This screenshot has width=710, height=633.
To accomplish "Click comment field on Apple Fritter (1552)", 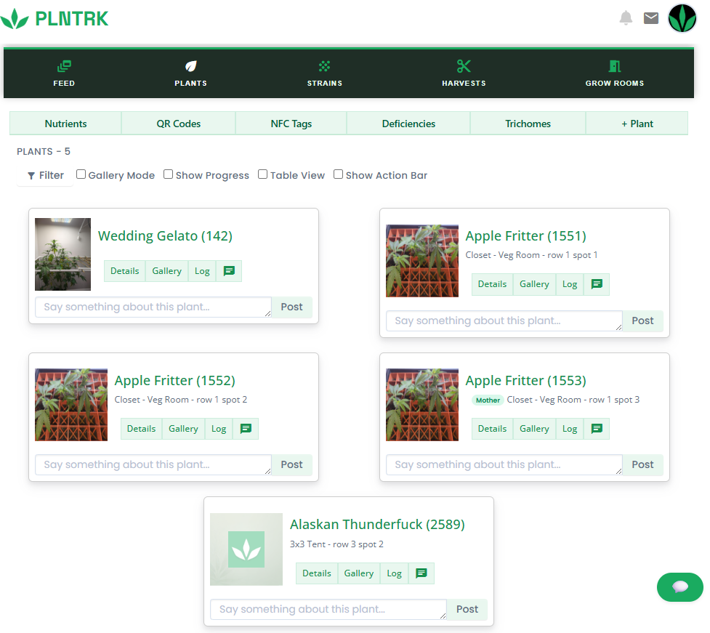I will [x=153, y=464].
